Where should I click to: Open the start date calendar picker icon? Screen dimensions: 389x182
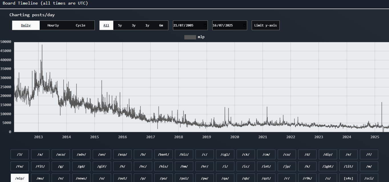pos(205,25)
